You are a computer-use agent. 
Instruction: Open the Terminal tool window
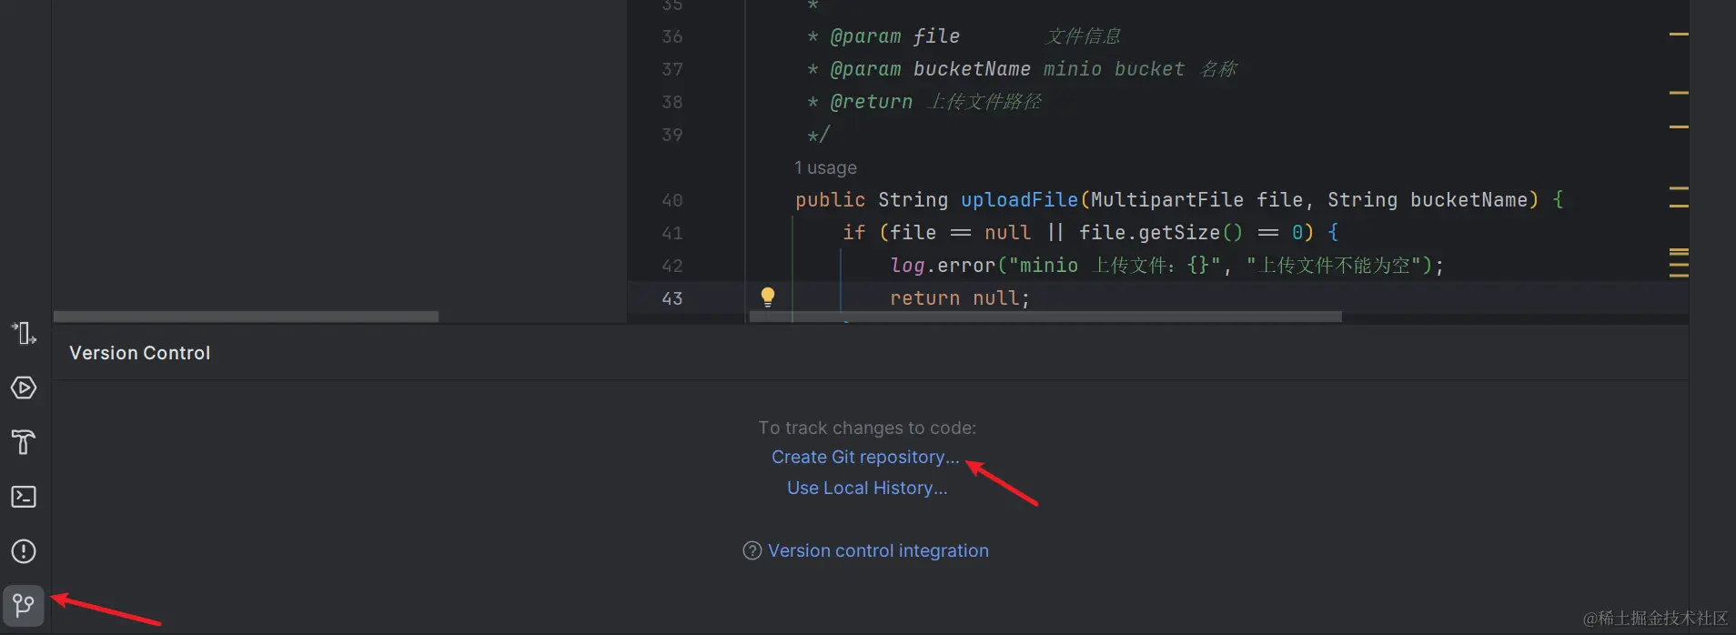point(24,497)
